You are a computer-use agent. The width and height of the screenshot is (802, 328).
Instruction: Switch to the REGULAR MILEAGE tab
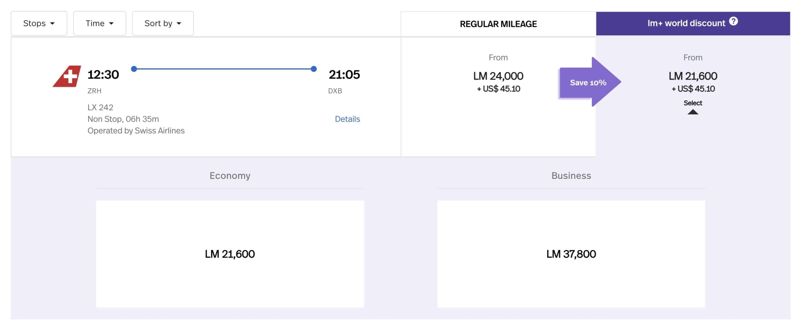(498, 24)
